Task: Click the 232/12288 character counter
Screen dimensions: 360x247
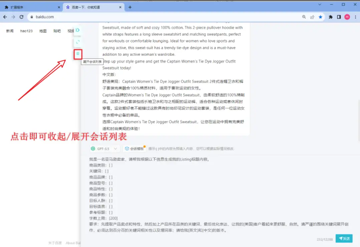Action: coord(325,239)
